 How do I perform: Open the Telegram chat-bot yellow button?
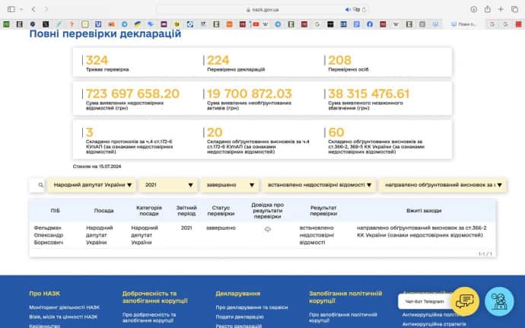click(x=466, y=301)
